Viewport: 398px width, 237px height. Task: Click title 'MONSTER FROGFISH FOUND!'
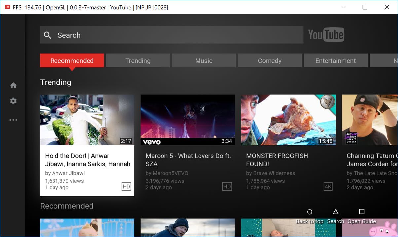pyautogui.click(x=277, y=160)
